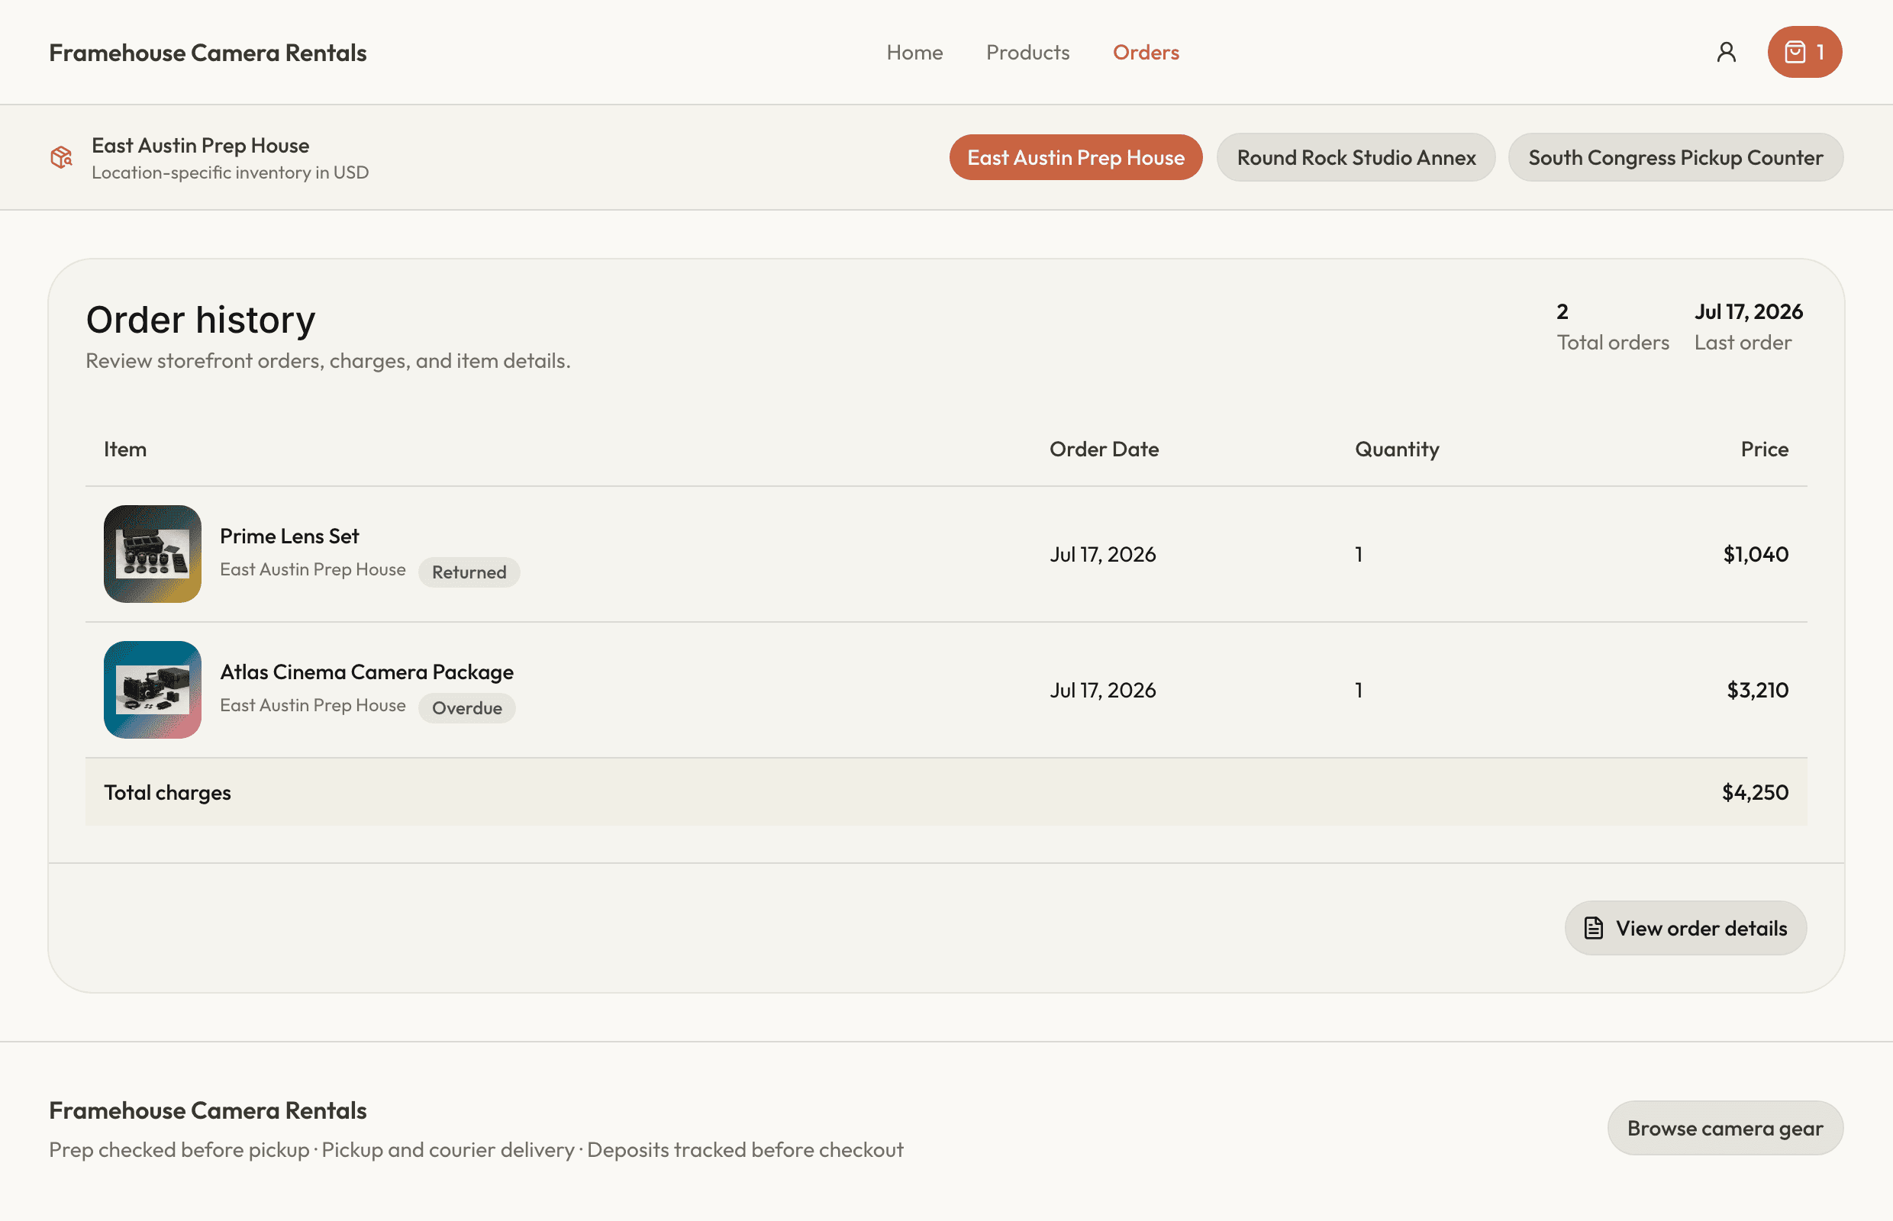This screenshot has height=1221, width=1893.
Task: Click the Atlas Cinema Camera Package item name
Action: pos(366,672)
